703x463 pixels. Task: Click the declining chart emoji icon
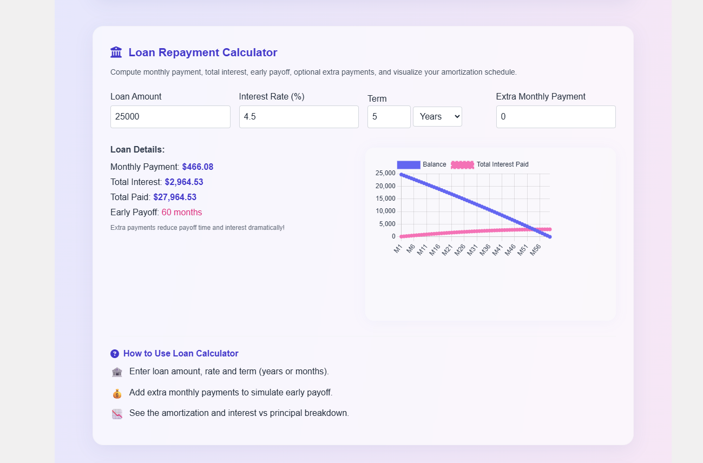point(117,414)
